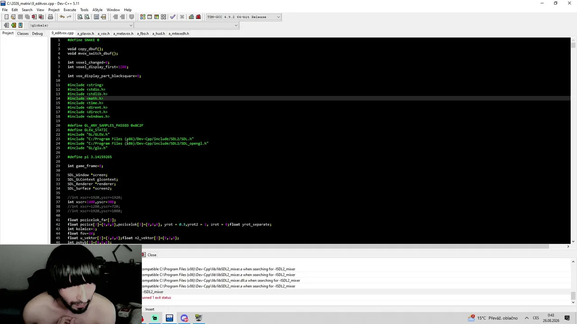
Task: Run the program using the window icon
Action: (150, 17)
